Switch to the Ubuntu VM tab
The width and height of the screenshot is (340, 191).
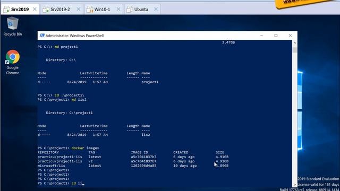click(141, 10)
